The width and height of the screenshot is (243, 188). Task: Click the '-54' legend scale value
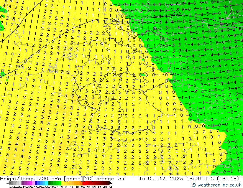12,187
